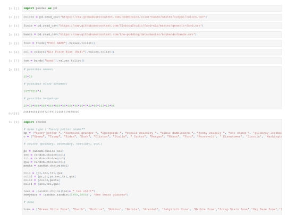The height and width of the screenshot is (215, 287).
Task: Click the 'In [8]:' prompt label
Action: tap(14, 70)
